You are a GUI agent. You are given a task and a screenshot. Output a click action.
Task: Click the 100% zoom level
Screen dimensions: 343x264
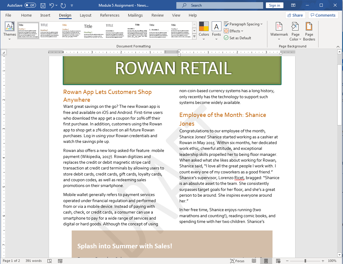[x=332, y=261]
